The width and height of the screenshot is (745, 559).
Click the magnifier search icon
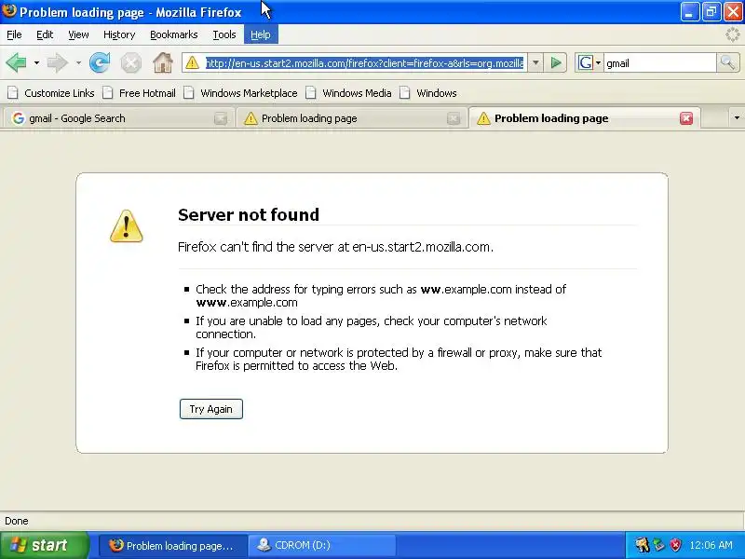pyautogui.click(x=727, y=62)
